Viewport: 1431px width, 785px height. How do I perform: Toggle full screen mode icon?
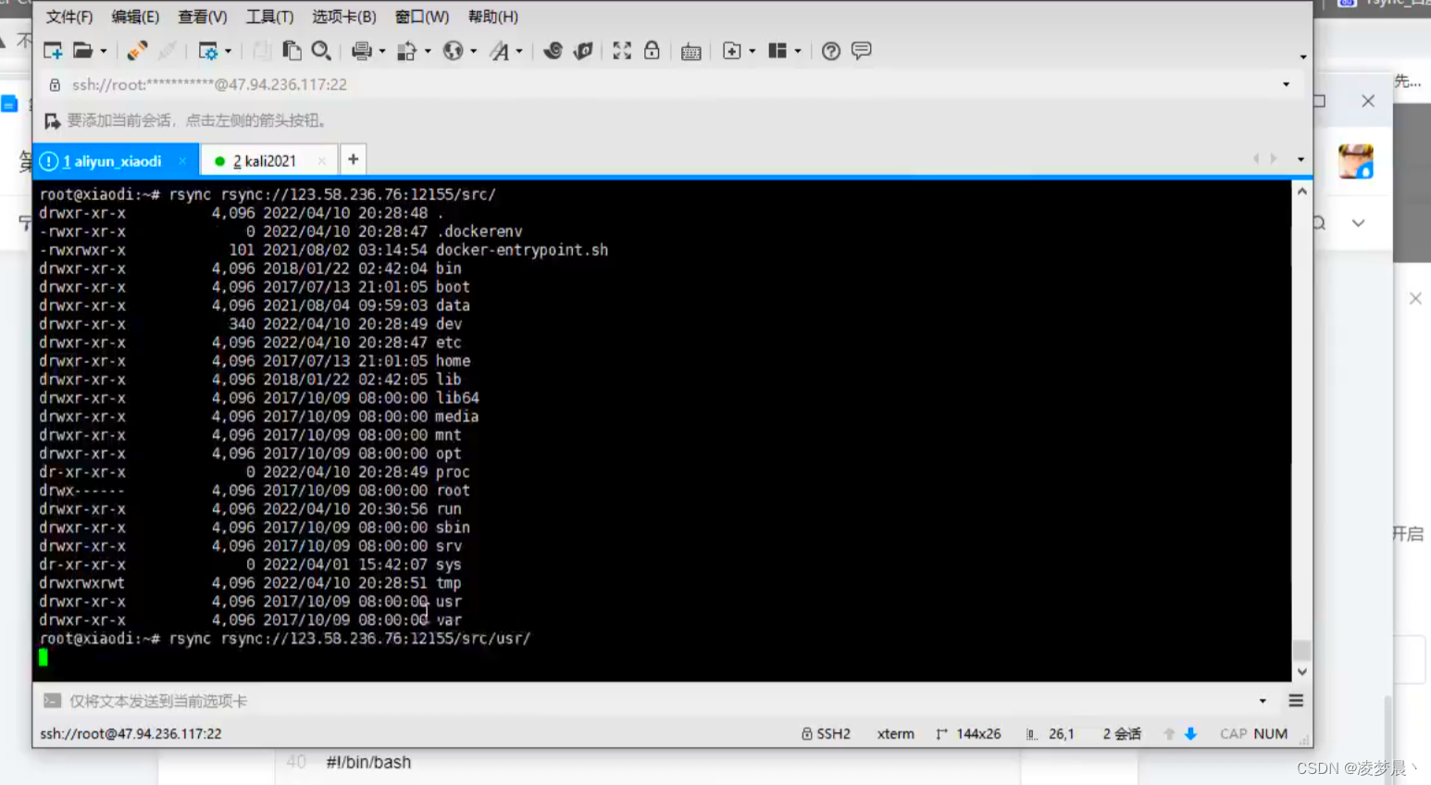click(620, 51)
